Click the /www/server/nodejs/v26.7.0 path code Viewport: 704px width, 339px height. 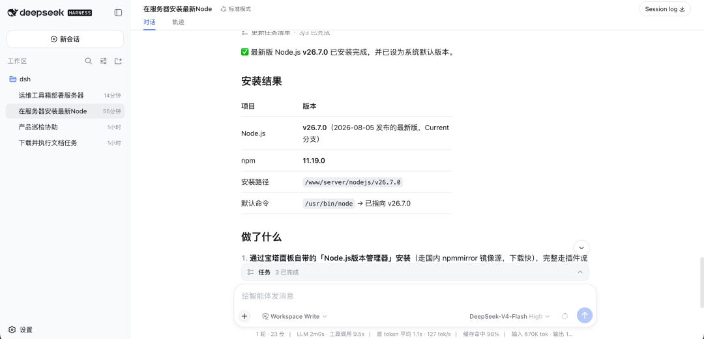tap(353, 182)
